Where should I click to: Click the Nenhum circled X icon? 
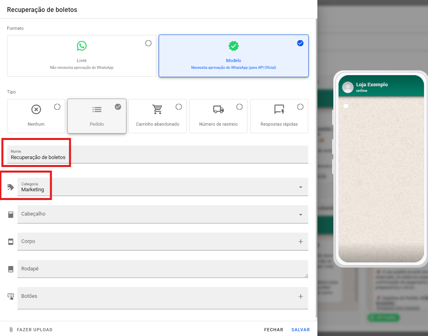pyautogui.click(x=36, y=109)
